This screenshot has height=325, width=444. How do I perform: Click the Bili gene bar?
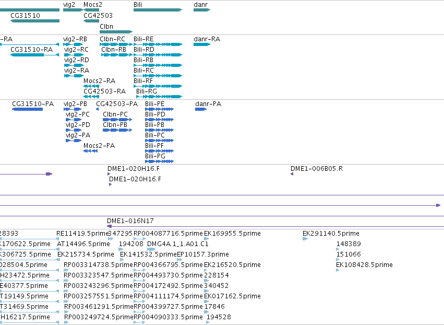point(158,10)
